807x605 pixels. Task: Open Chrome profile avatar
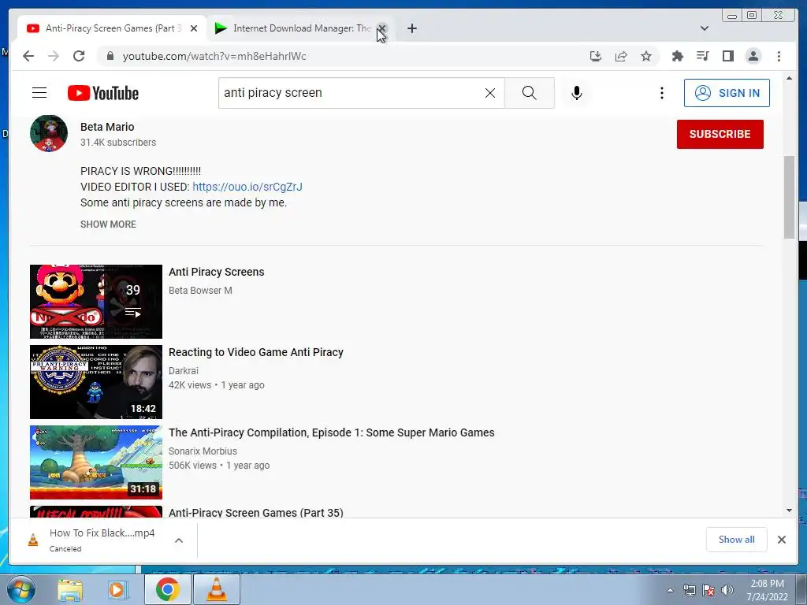click(753, 56)
